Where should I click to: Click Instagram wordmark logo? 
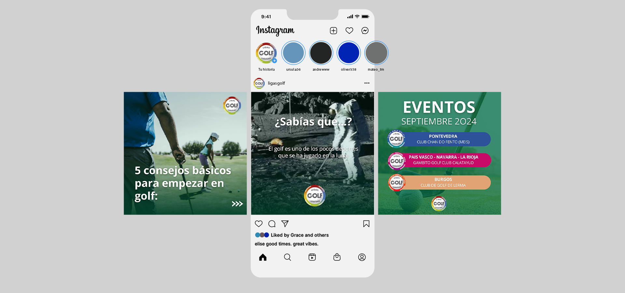coord(275,31)
